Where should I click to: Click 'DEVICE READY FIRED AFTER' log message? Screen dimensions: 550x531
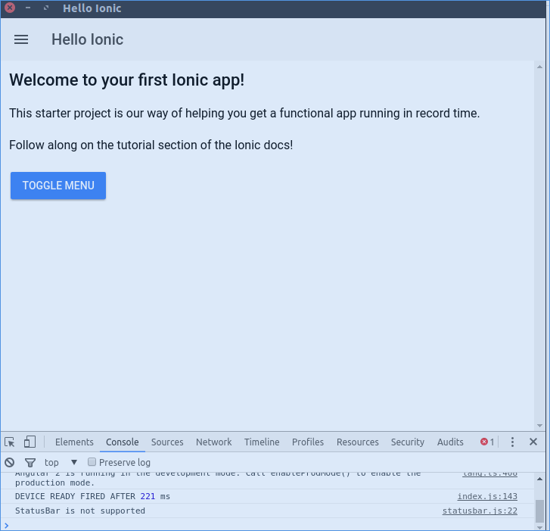tap(92, 496)
